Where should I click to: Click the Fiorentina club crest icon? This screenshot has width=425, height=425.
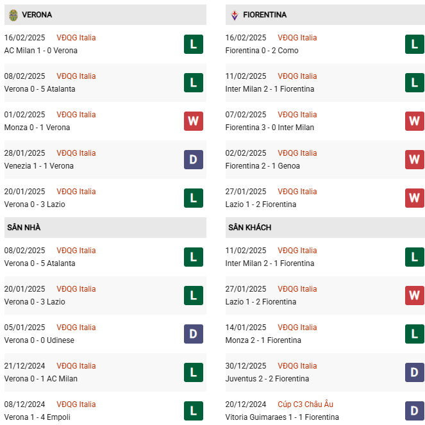234,14
